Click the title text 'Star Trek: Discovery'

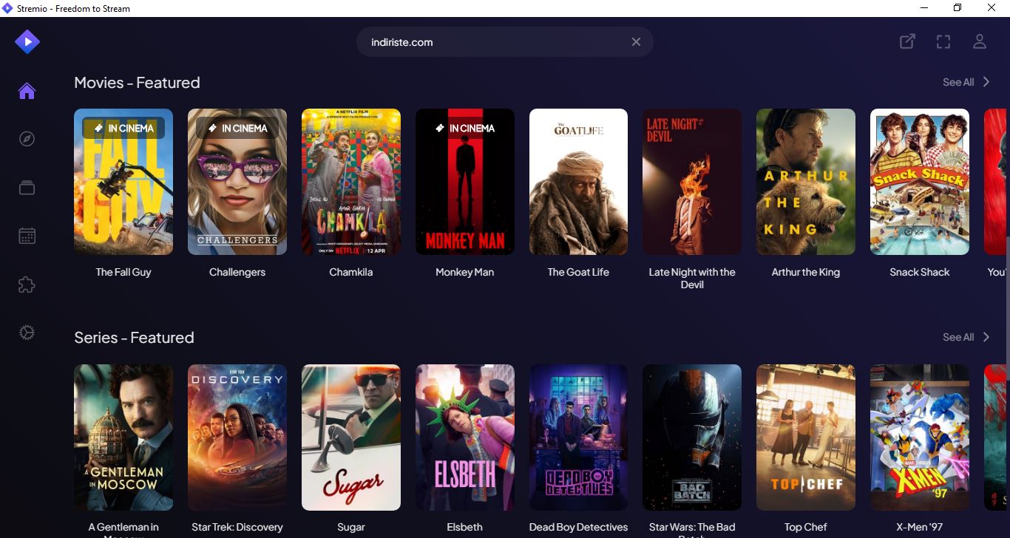point(237,527)
